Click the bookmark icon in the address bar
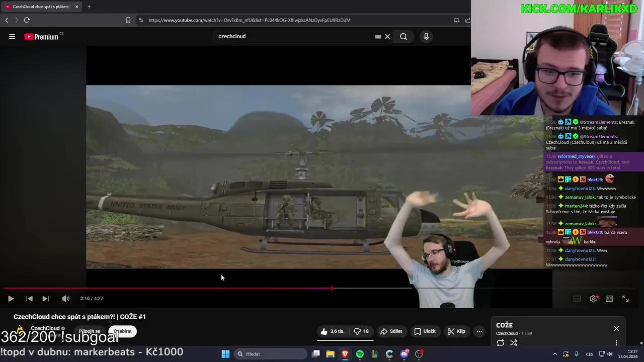The height and width of the screenshot is (362, 644). click(x=128, y=20)
